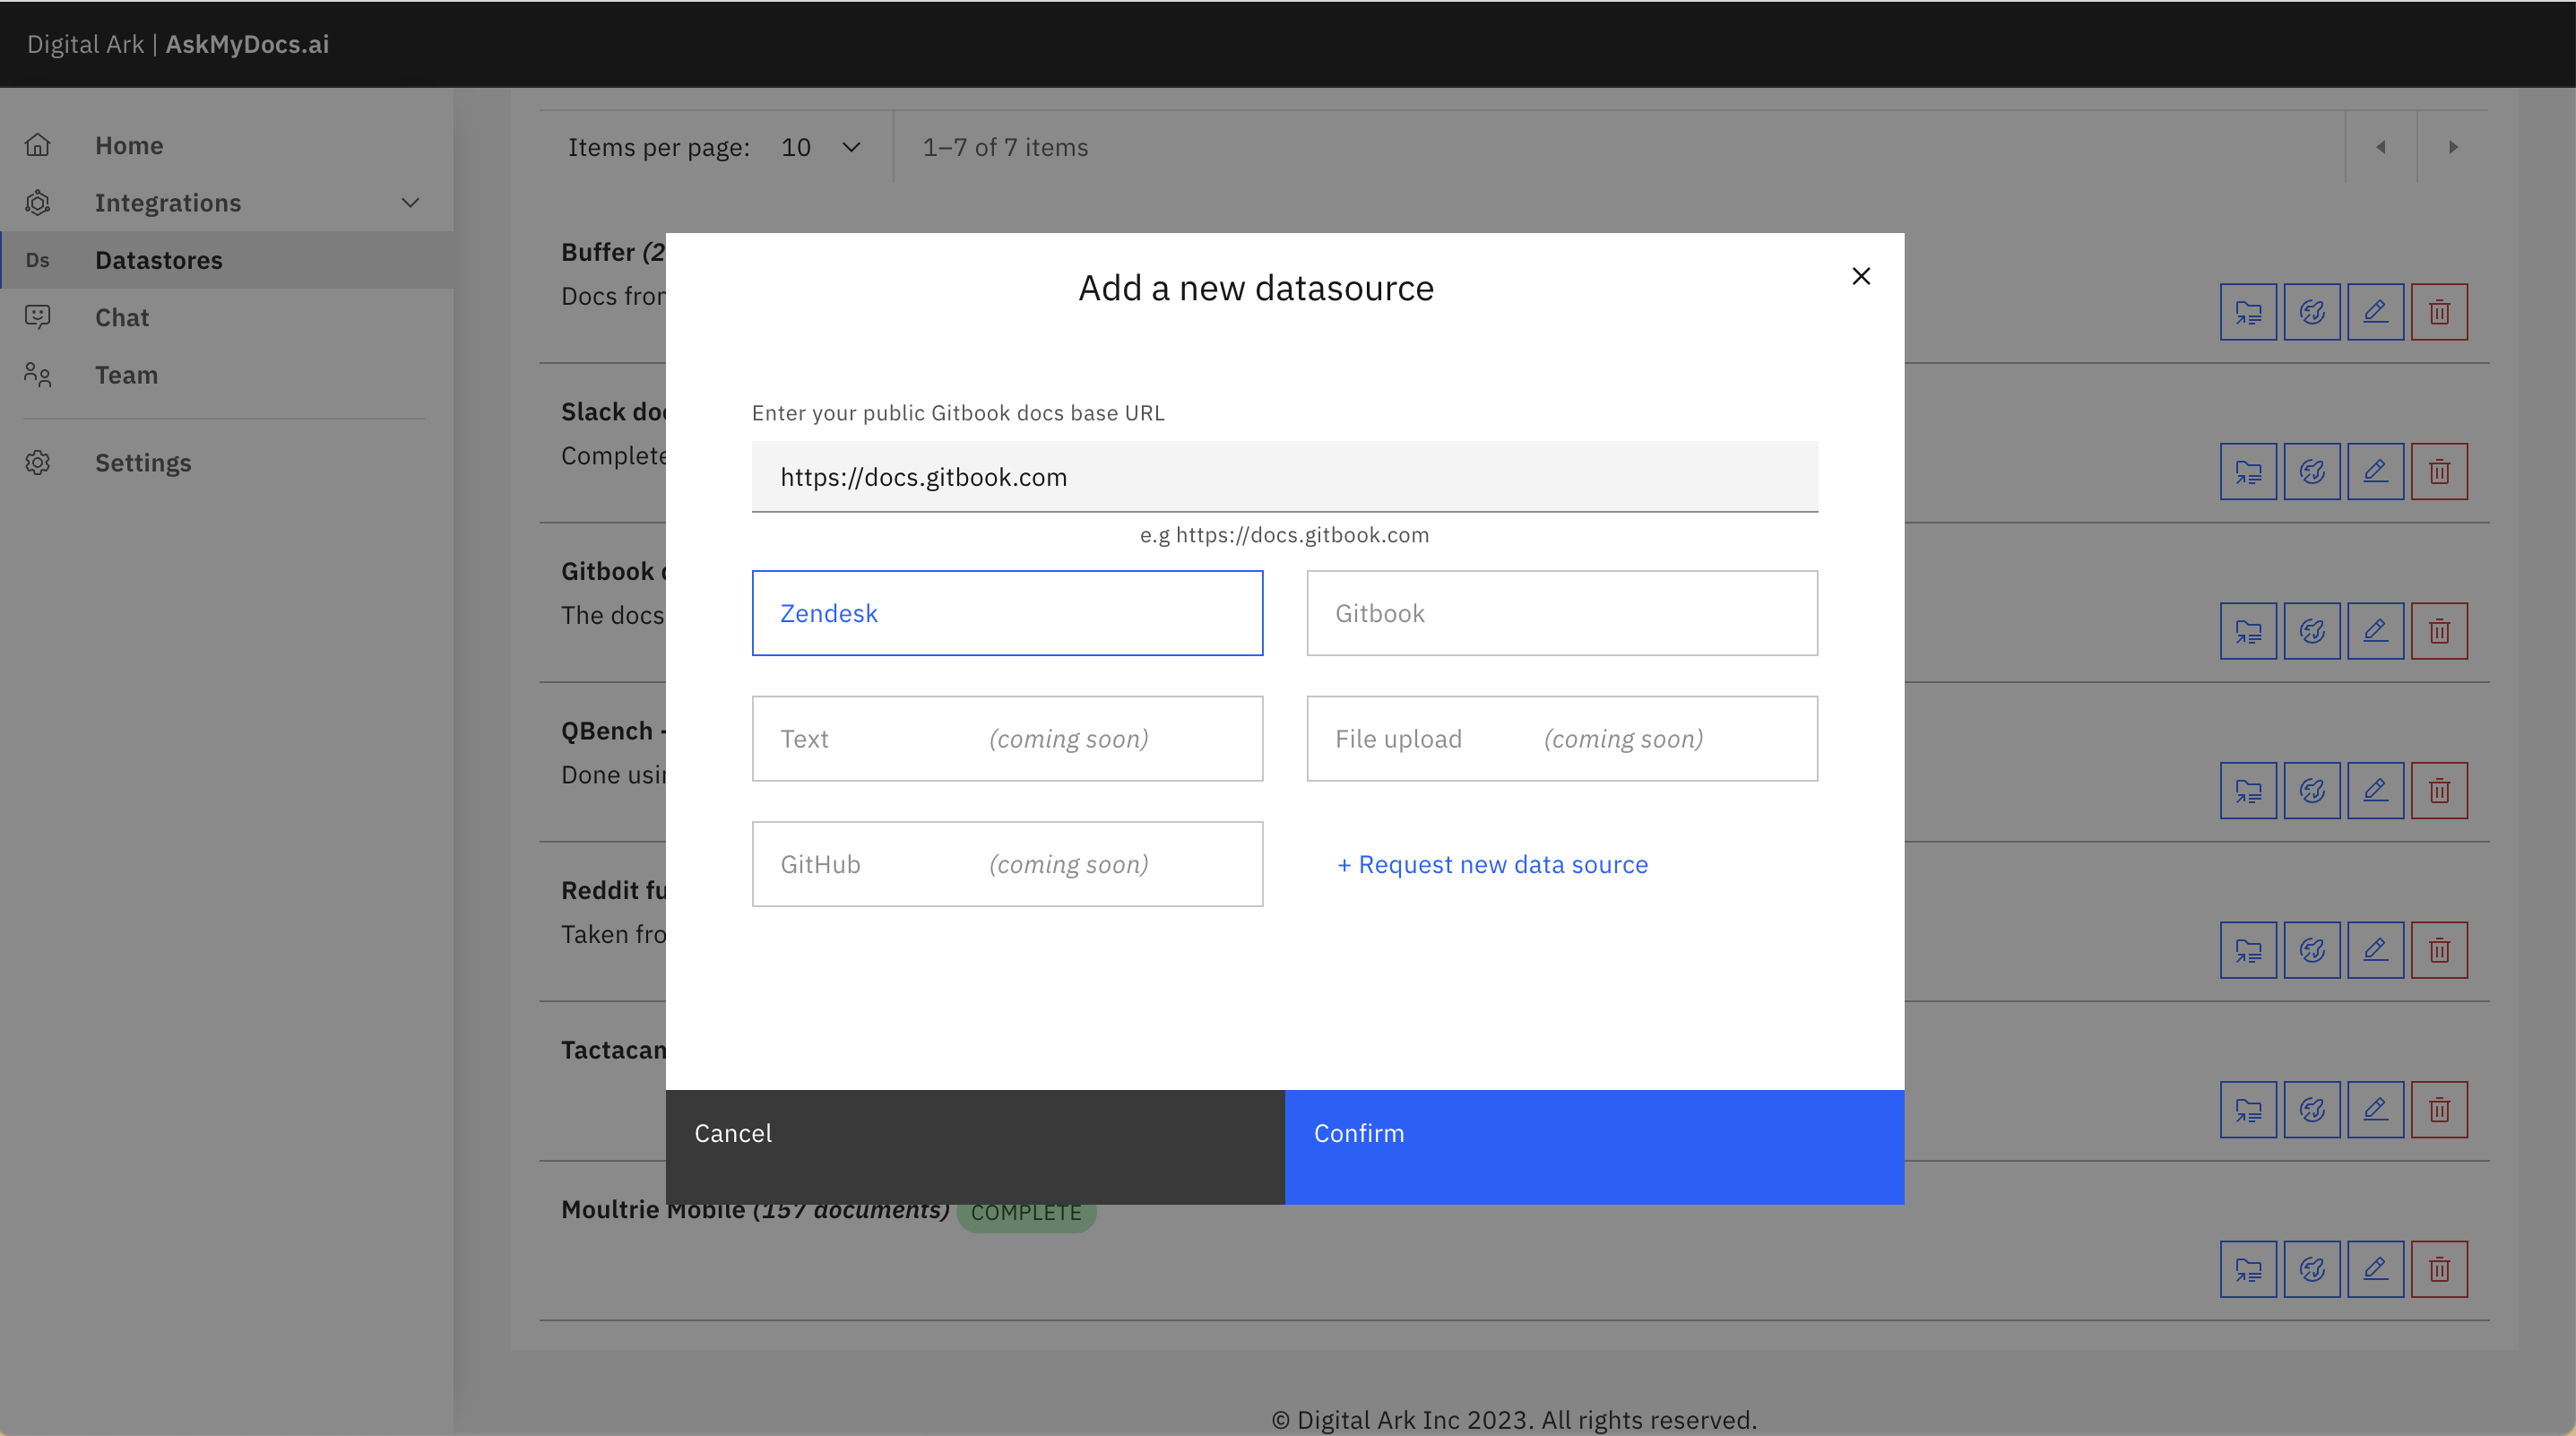Click the rocket sync icon on Reddit row

[x=2312, y=950]
